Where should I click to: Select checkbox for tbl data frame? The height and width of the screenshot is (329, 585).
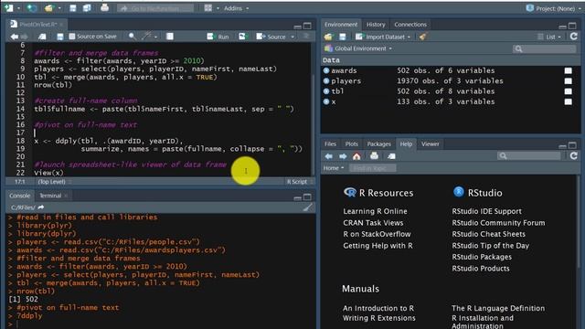(x=568, y=91)
